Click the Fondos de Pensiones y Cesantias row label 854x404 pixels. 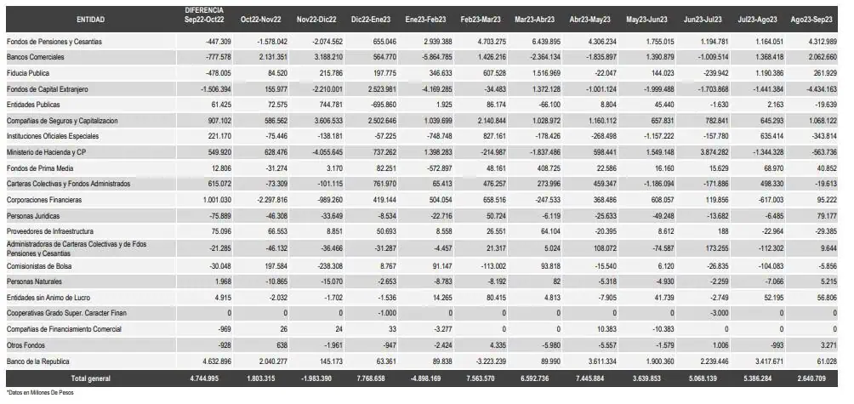[x=54, y=42]
